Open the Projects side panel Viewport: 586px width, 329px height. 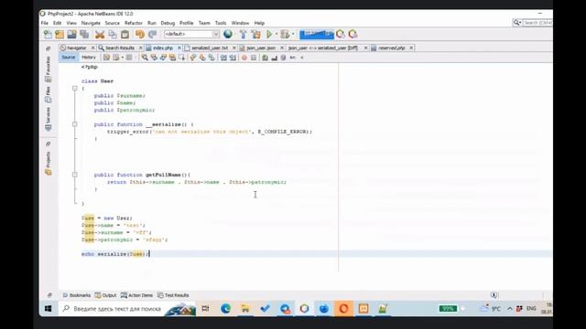coord(49,163)
